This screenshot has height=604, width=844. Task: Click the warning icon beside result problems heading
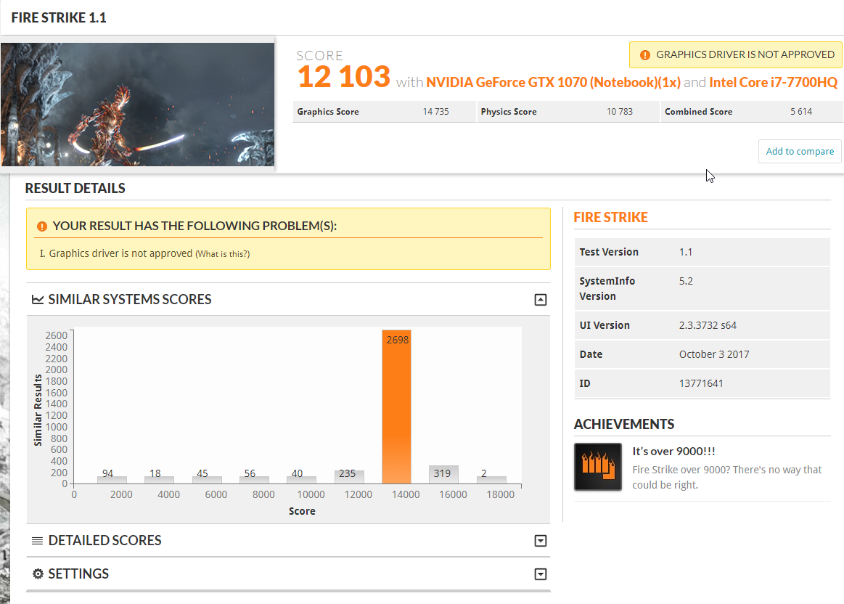pyautogui.click(x=41, y=226)
